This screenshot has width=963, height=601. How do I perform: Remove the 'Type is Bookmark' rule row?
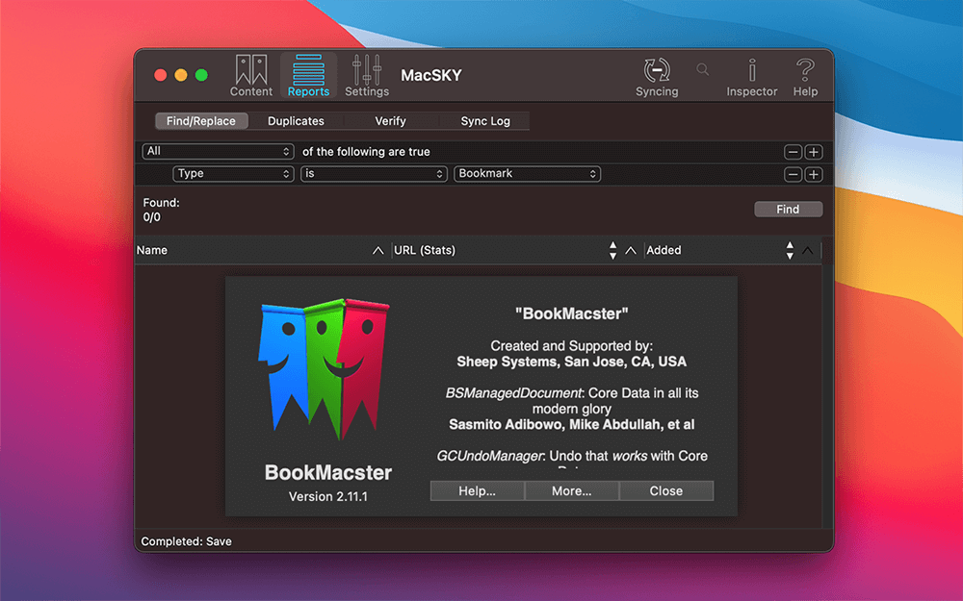click(793, 175)
